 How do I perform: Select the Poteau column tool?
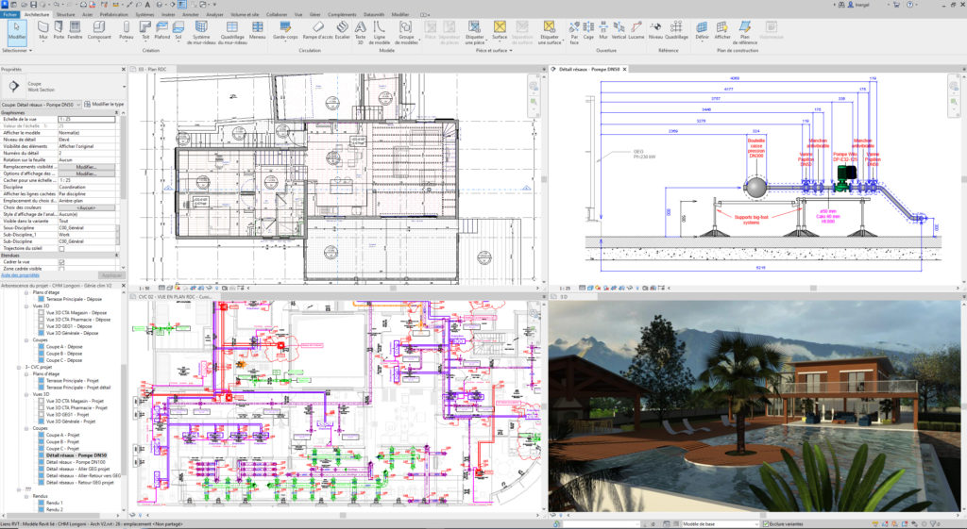click(x=127, y=30)
